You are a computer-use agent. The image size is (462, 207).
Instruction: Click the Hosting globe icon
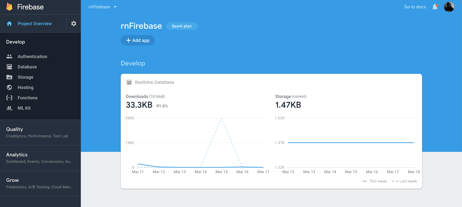click(10, 87)
